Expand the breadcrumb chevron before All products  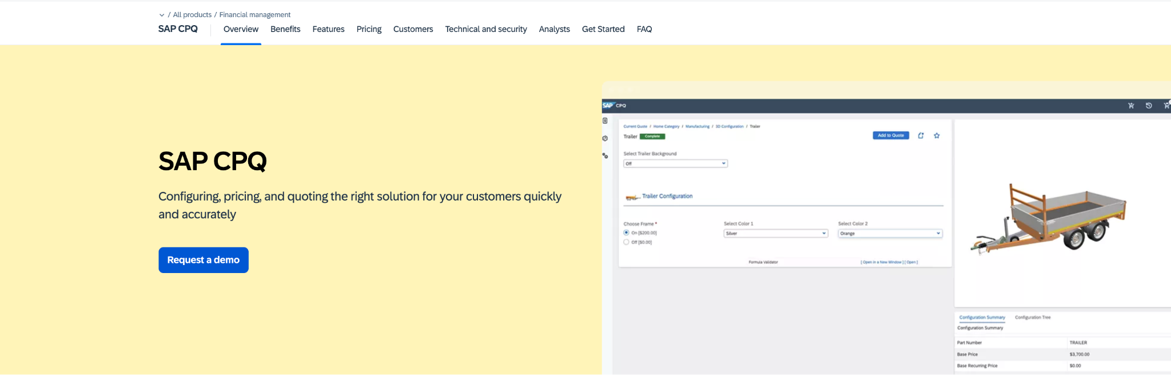[x=162, y=15]
